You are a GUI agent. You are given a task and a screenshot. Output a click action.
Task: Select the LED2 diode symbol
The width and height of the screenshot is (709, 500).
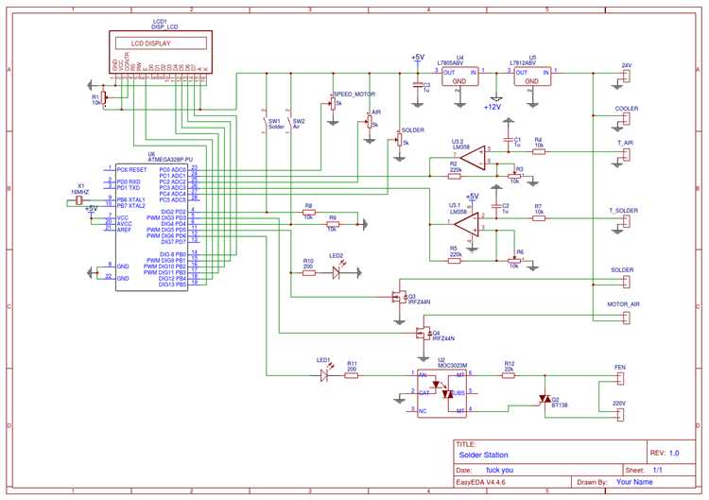coord(336,273)
